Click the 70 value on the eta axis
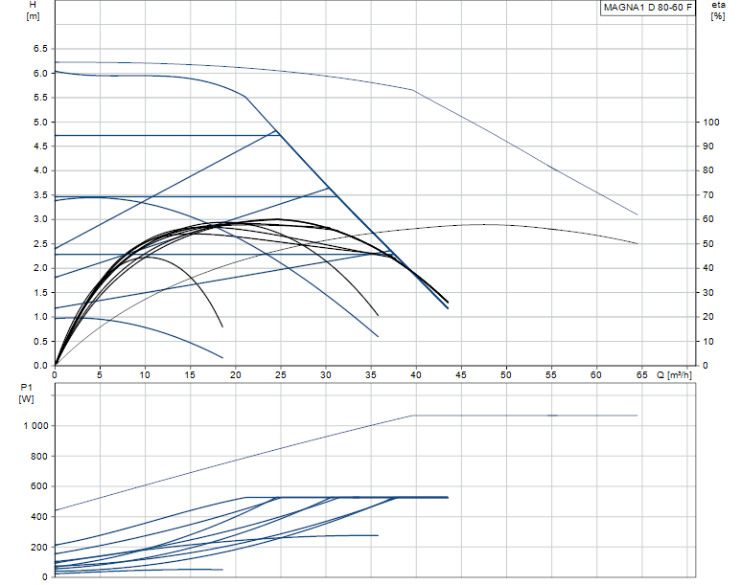 (x=707, y=194)
